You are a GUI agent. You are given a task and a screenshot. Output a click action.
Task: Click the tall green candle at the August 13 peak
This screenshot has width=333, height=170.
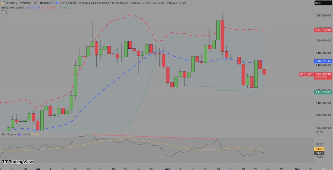pos(218,29)
